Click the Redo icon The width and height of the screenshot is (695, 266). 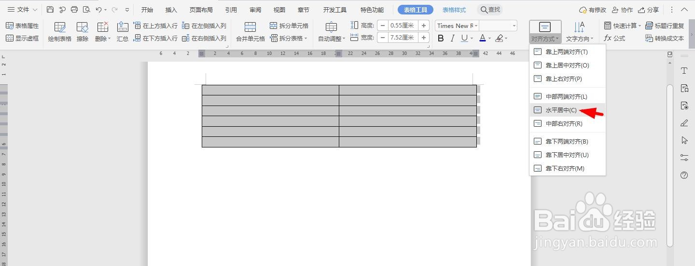click(114, 10)
